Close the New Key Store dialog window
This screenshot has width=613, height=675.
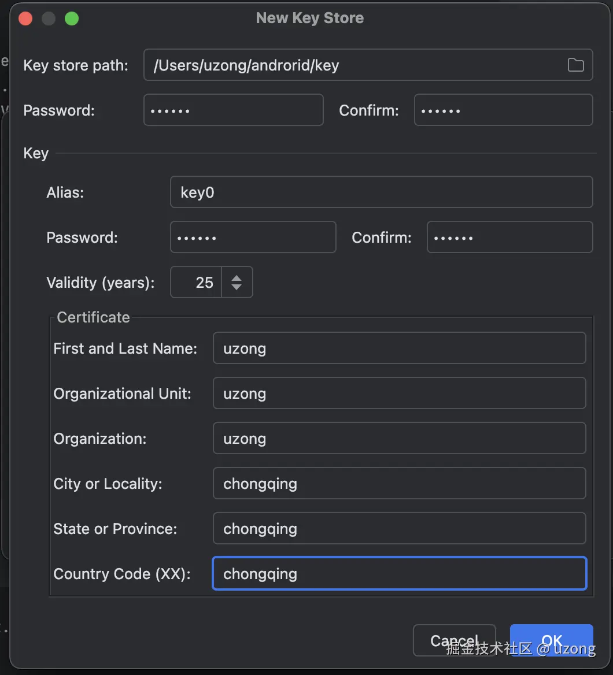25,18
